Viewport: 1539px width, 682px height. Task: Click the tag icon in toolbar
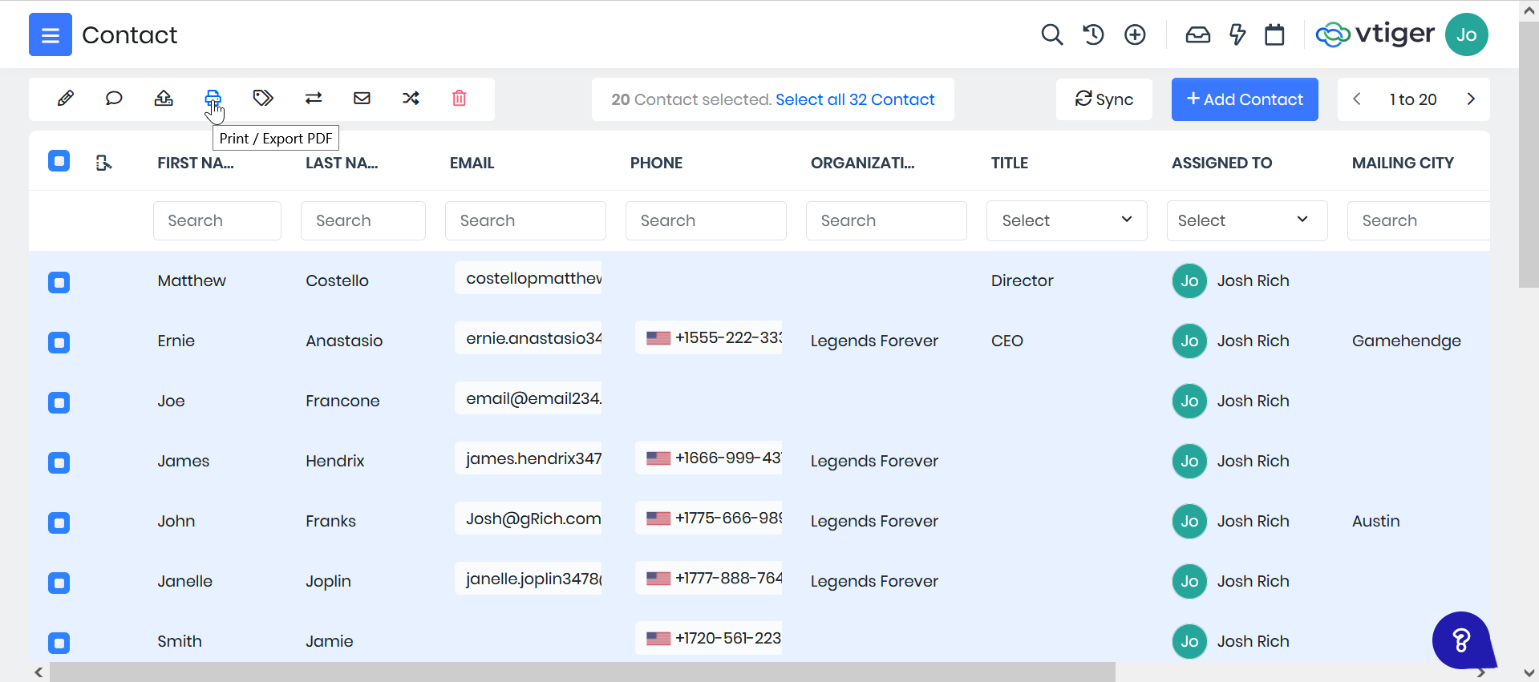pos(263,99)
